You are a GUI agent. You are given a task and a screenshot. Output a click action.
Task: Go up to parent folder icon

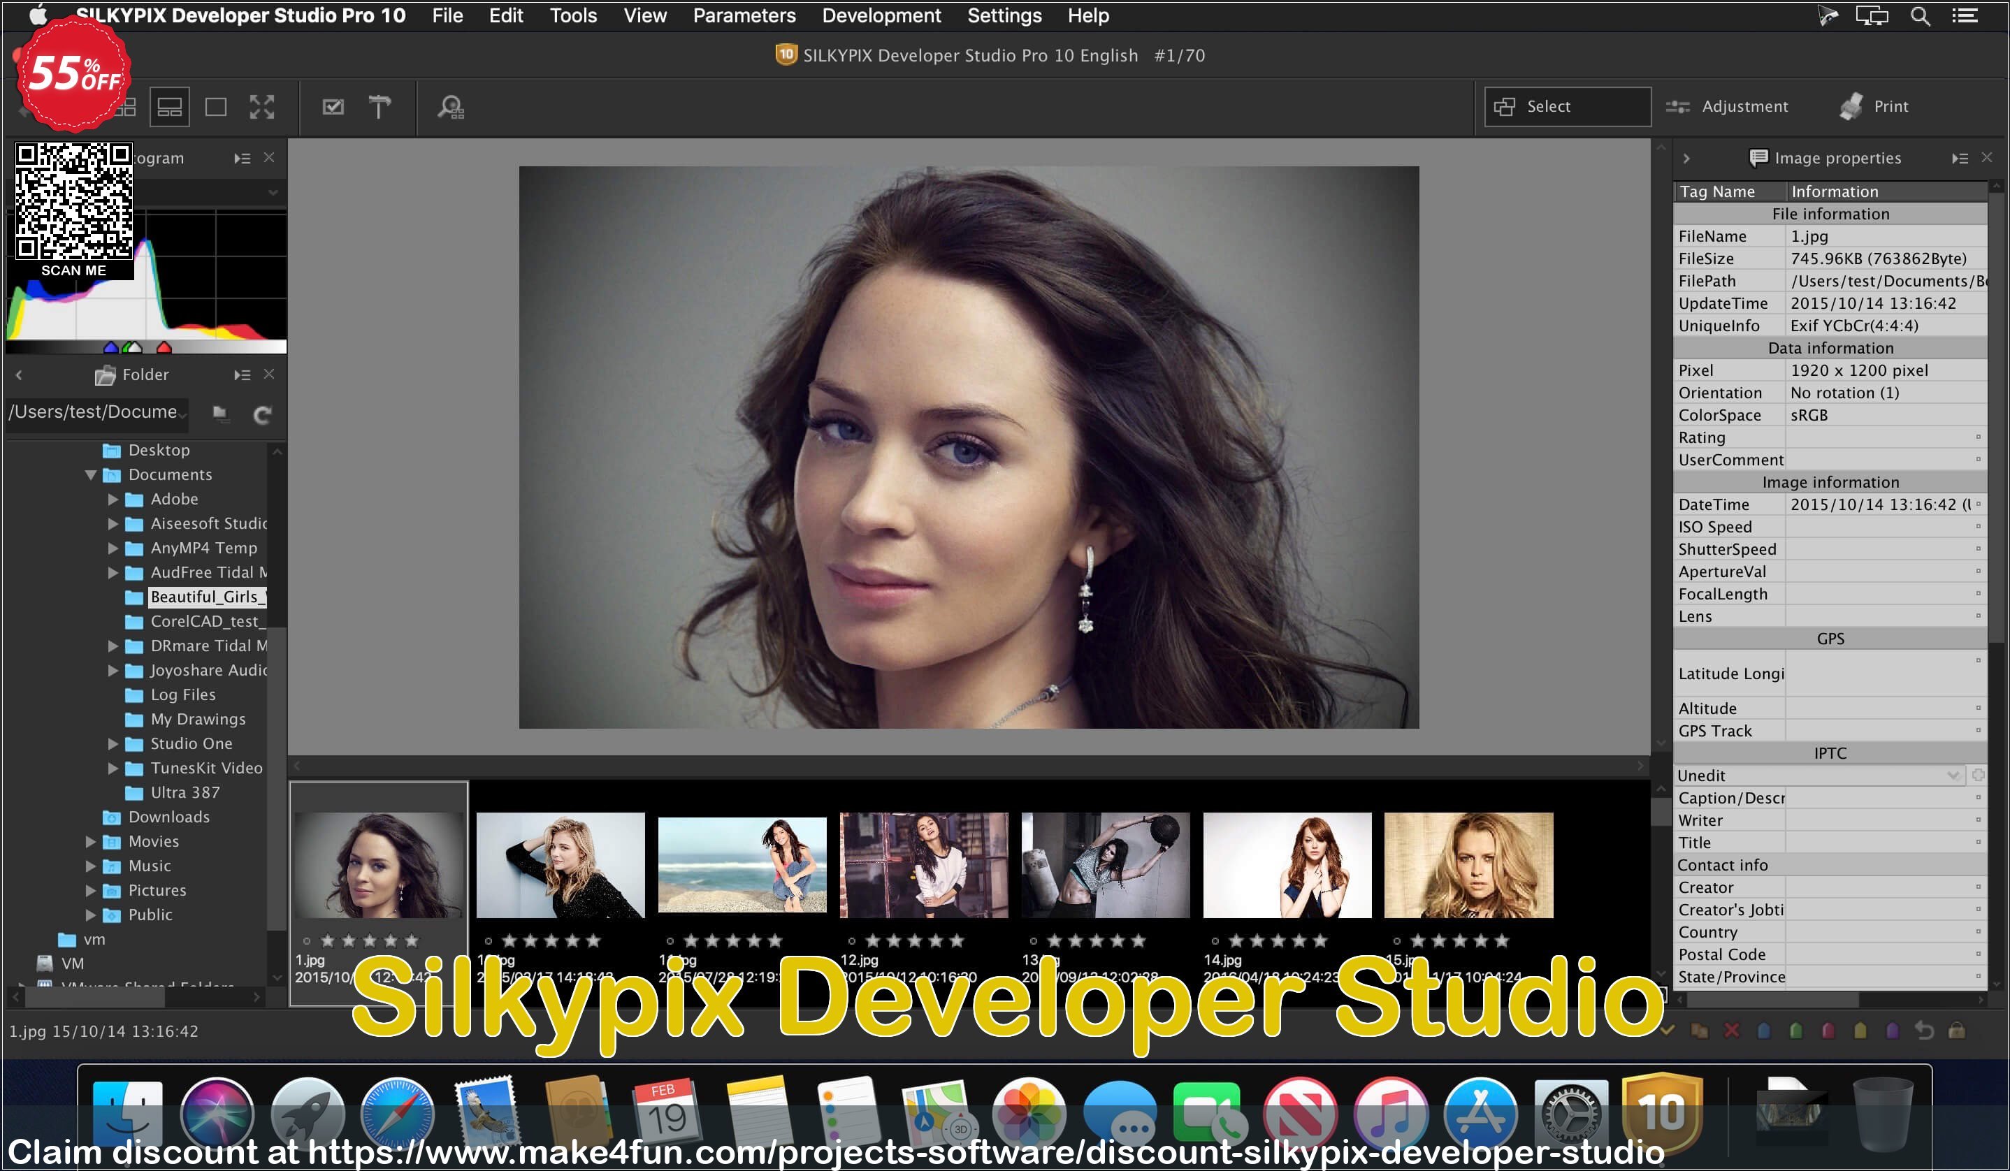tap(219, 413)
